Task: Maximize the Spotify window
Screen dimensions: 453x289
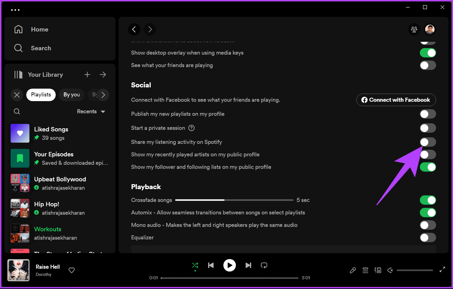Action: point(425,7)
